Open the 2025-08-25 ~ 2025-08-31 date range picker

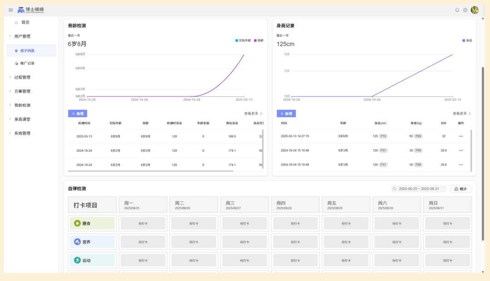(419, 189)
